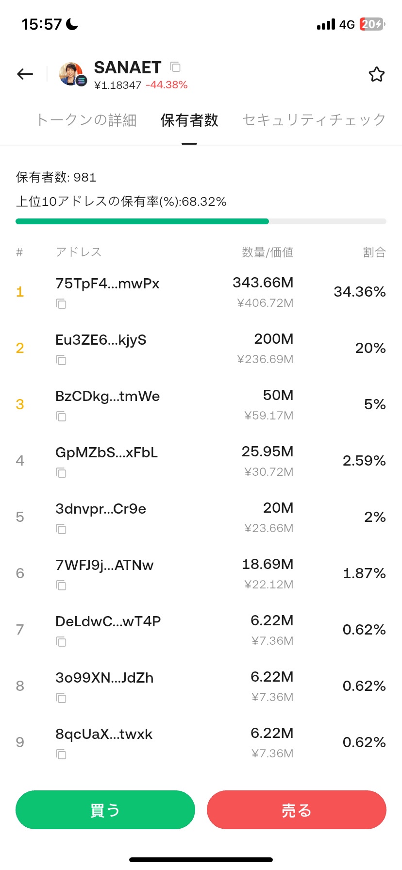Tap the top 10 holdings progress bar

pyautogui.click(x=201, y=221)
